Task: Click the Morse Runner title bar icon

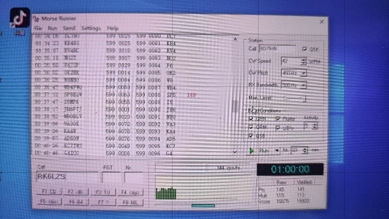Action: click(36, 18)
